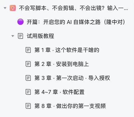Click the purple circle icon beside 开篇
Screen dimensions: 134x117
click(20, 22)
